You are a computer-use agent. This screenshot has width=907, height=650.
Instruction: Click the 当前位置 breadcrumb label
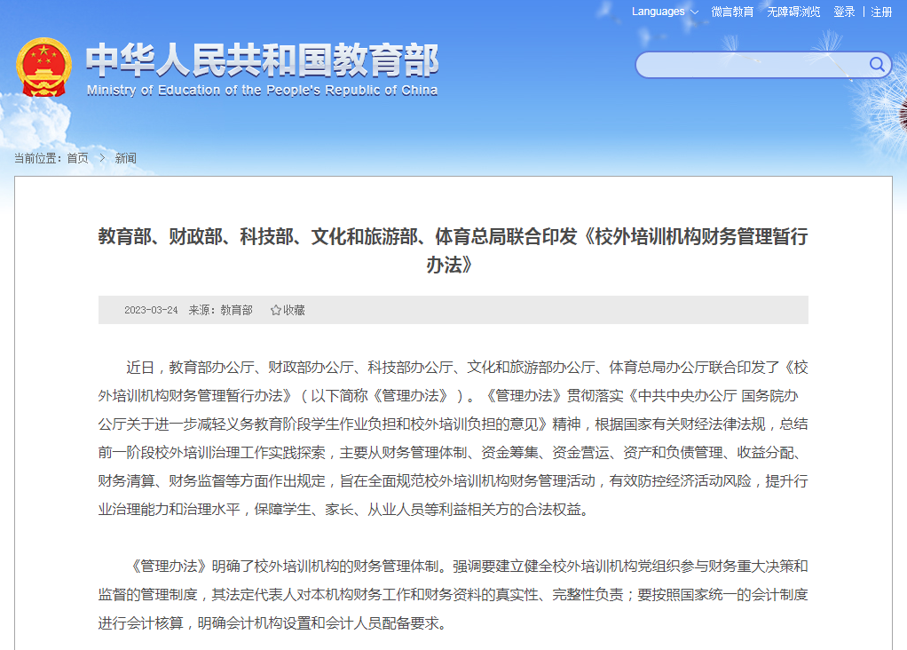[38, 158]
